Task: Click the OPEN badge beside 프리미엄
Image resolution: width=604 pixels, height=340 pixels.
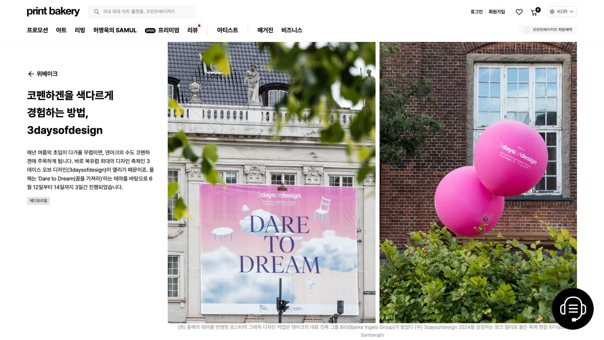Action: (x=150, y=31)
